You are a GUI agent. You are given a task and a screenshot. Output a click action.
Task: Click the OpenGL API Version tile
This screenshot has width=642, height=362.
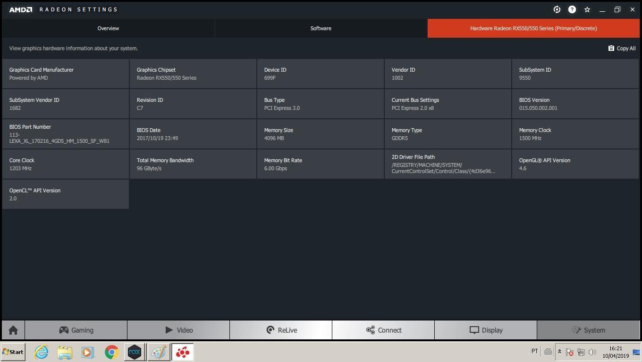575,164
